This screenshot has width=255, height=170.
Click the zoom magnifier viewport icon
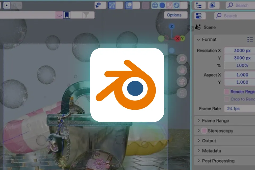click(x=182, y=59)
